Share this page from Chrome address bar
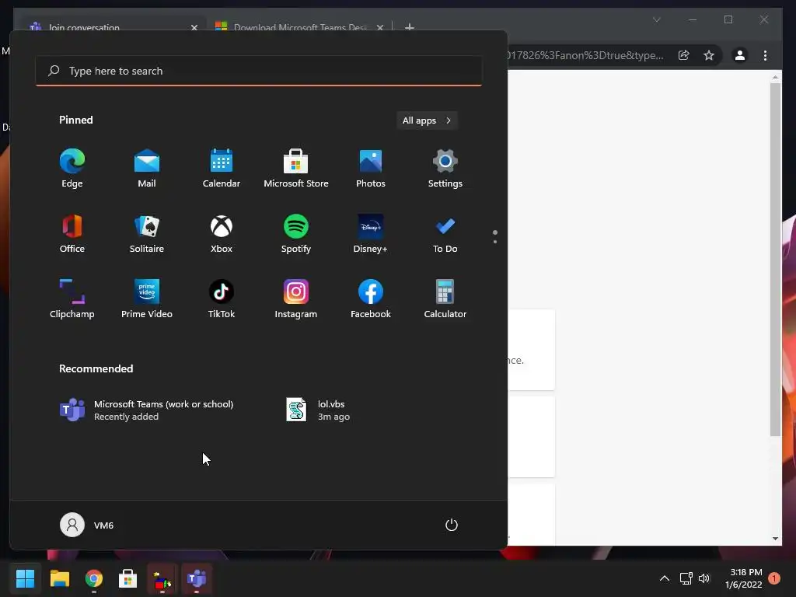 (684, 55)
